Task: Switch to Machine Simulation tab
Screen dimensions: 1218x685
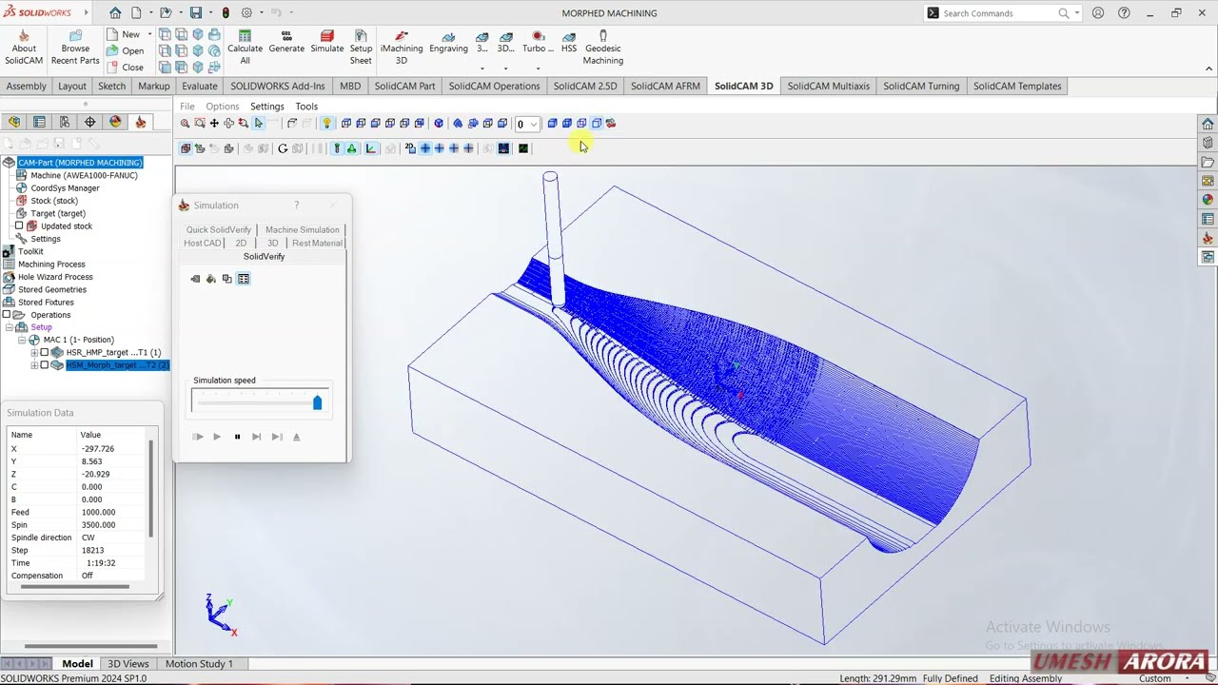Action: [x=303, y=229]
